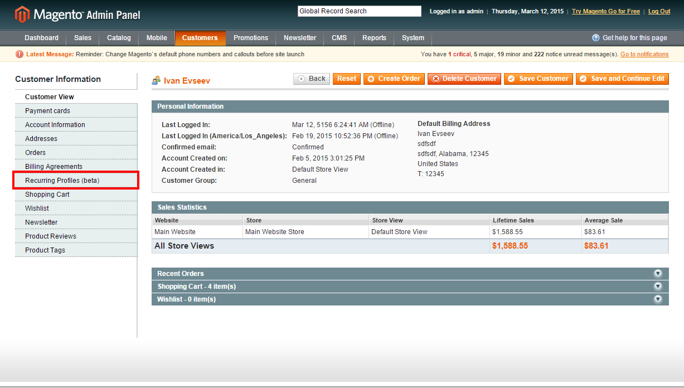
Task: Click the customer avatar icon beside Ivan Evseev
Action: 157,81
